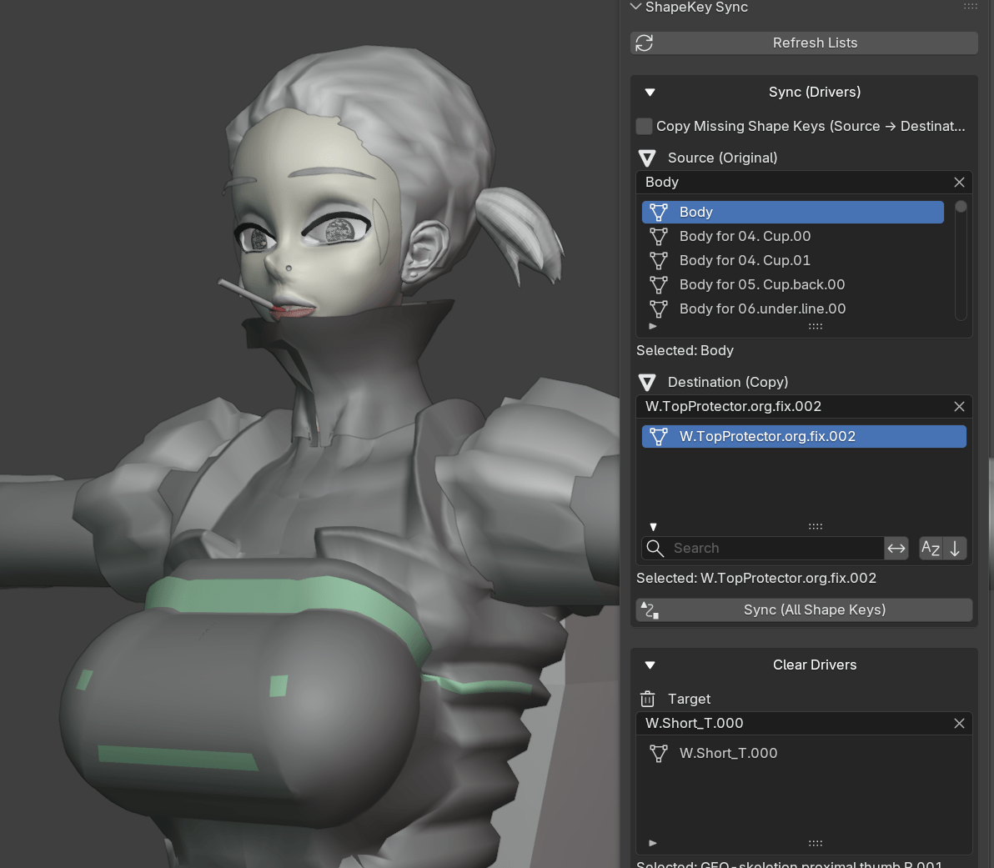This screenshot has height=868, width=994.
Task: Toggle the reverse sort order arrow
Action: [x=955, y=548]
